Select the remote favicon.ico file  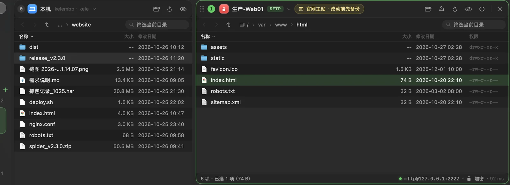[x=352, y=69]
